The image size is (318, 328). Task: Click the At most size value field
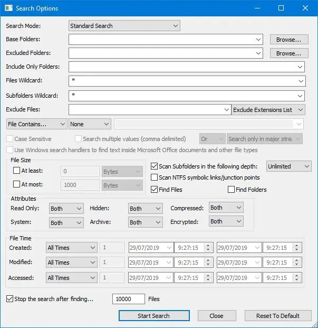tap(80, 185)
